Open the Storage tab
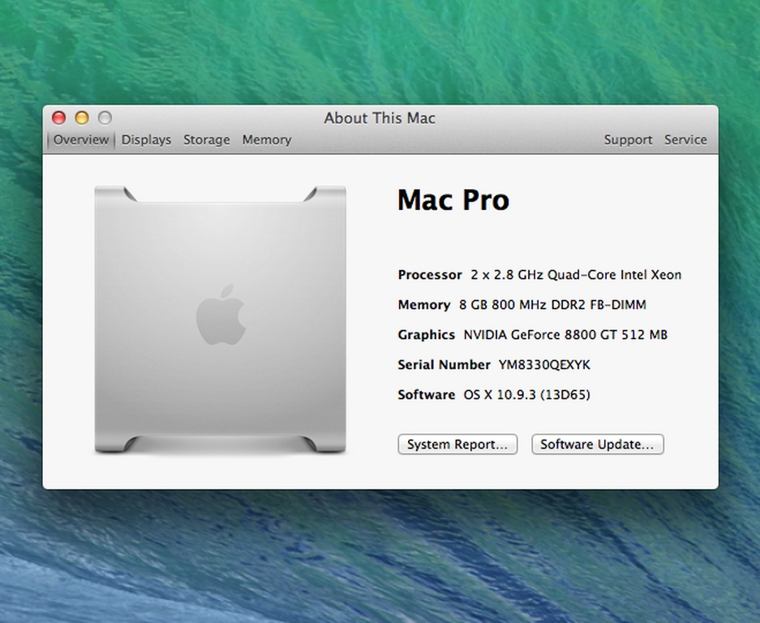 tap(207, 140)
